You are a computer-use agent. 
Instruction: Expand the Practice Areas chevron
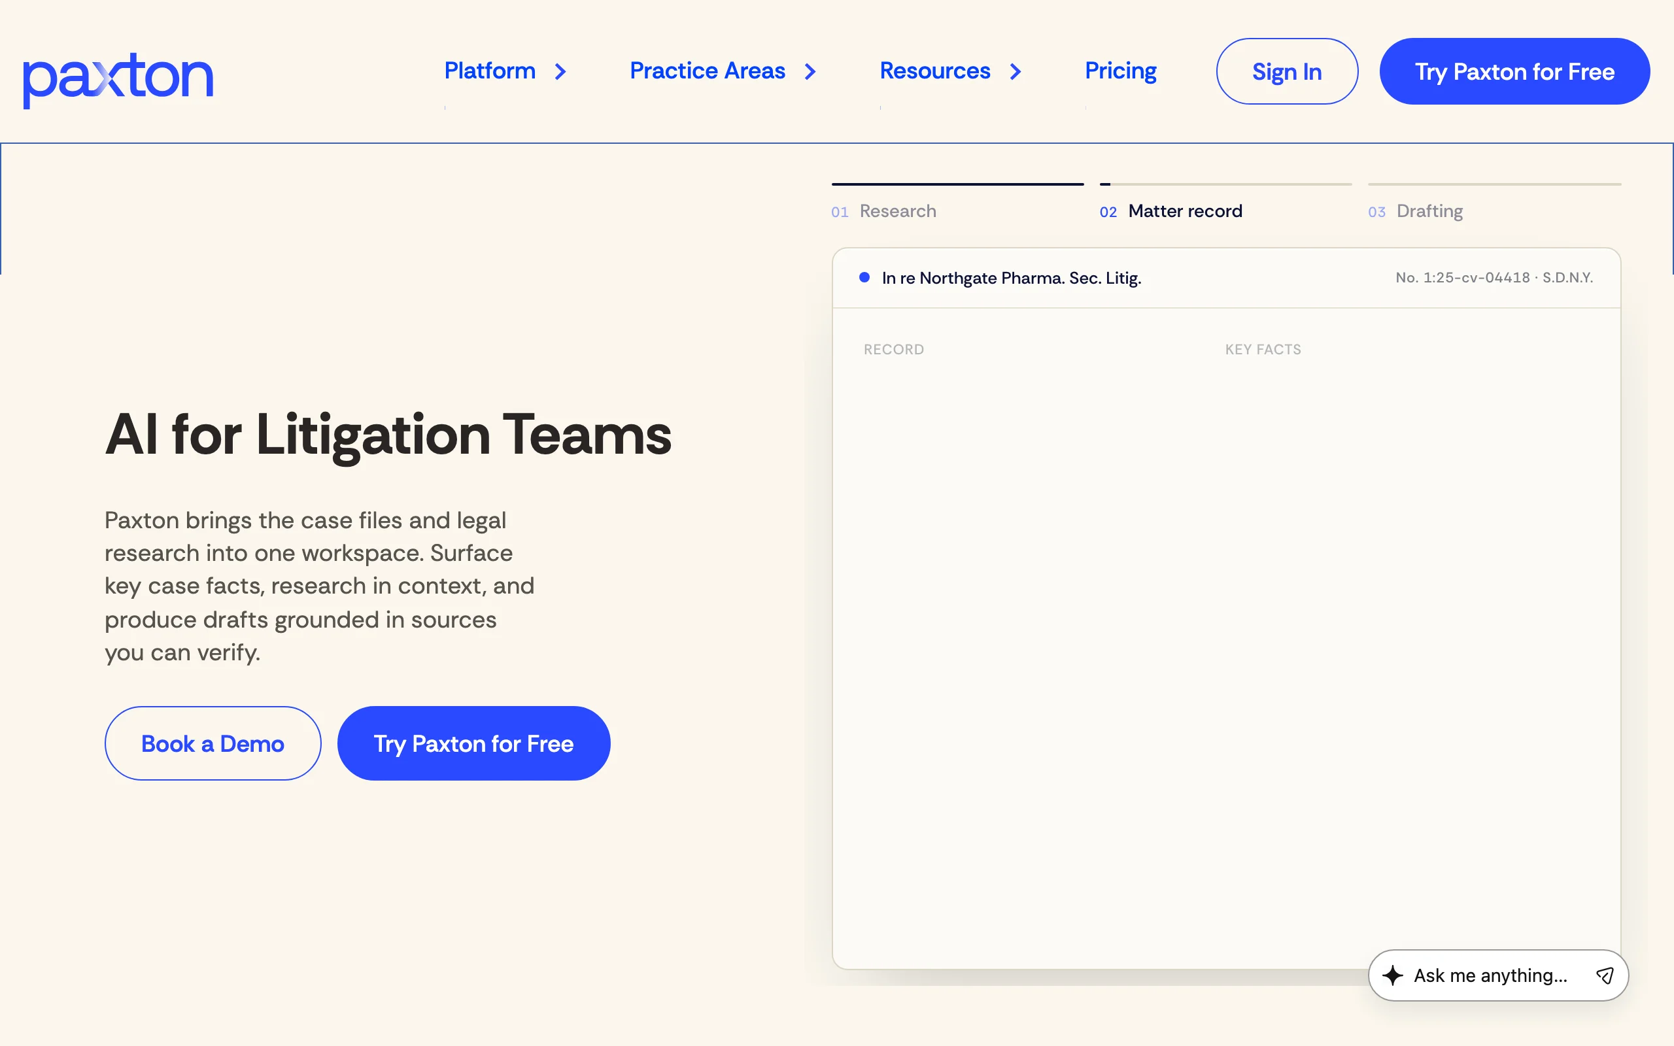click(811, 72)
